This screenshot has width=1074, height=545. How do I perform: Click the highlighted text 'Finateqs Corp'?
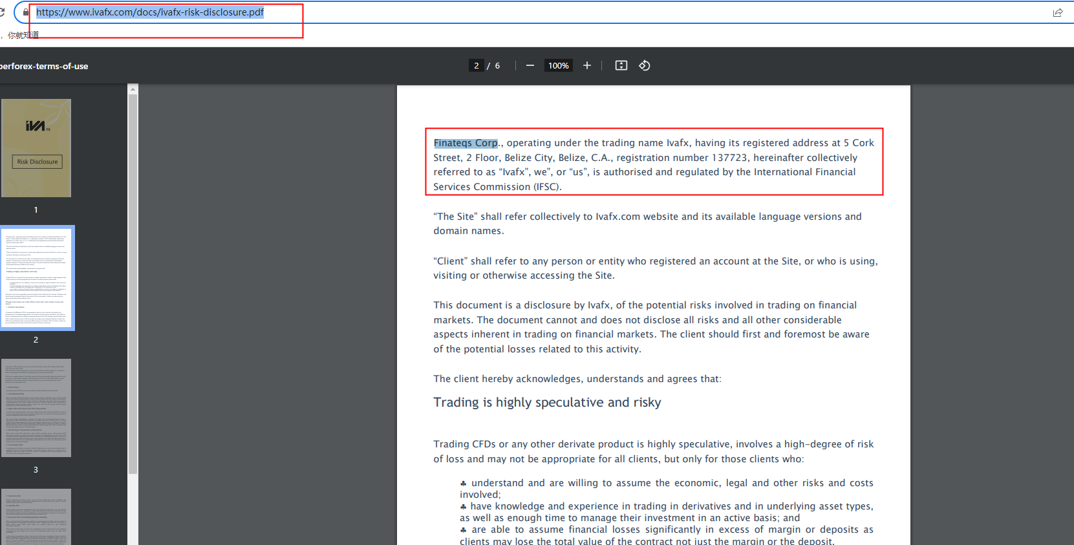(x=466, y=143)
